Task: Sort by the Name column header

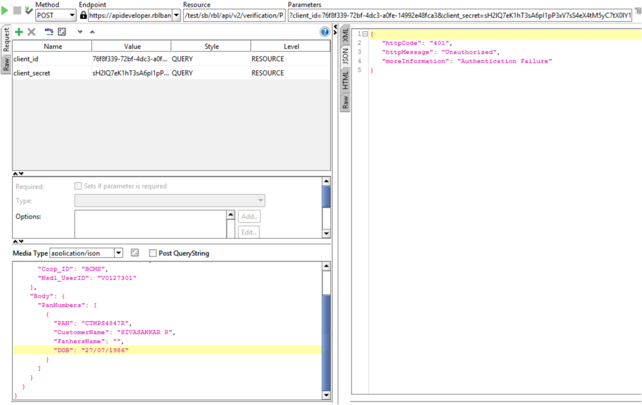Action: 53,46
